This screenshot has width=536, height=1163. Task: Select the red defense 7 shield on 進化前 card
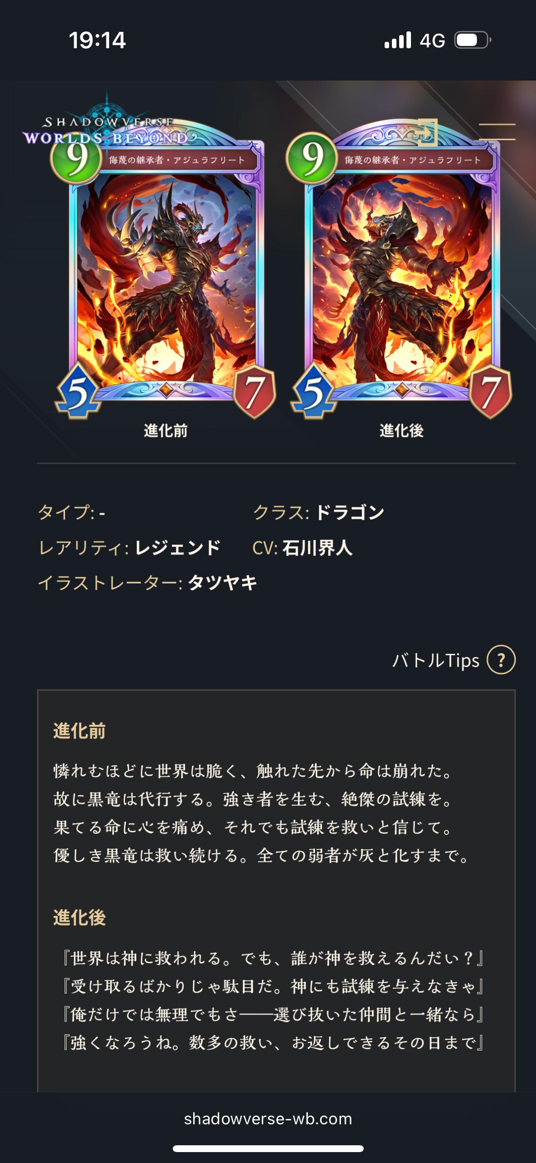pyautogui.click(x=255, y=391)
